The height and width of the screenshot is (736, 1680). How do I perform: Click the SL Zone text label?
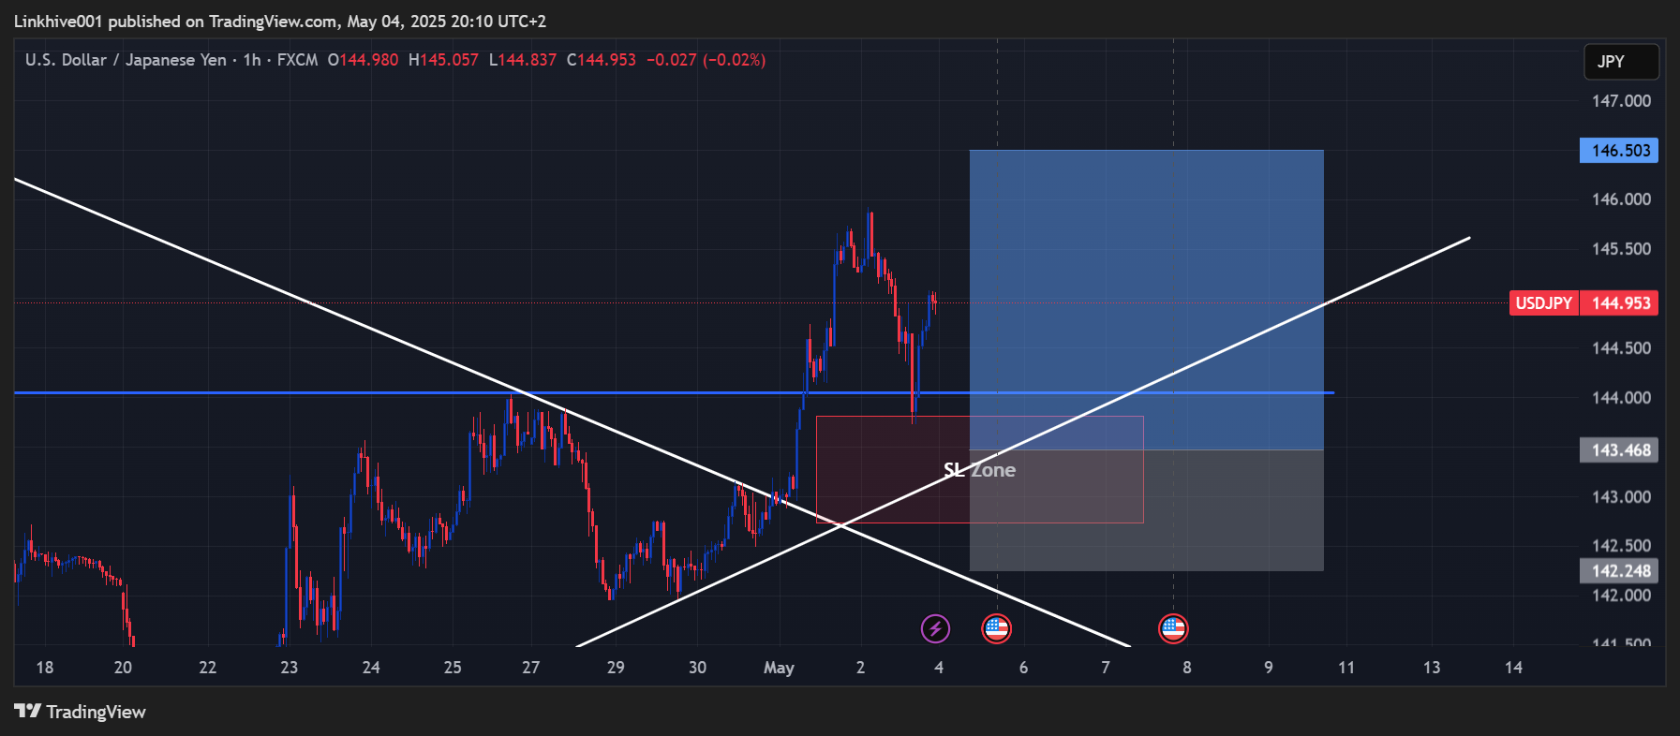pyautogui.click(x=979, y=470)
